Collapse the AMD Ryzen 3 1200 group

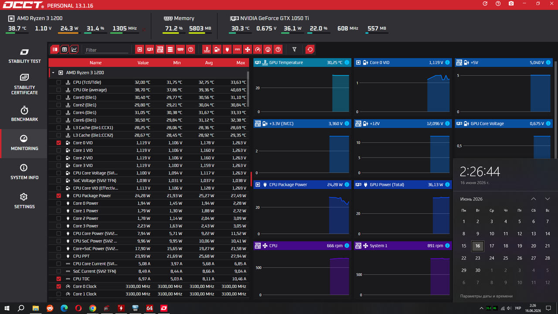point(53,73)
